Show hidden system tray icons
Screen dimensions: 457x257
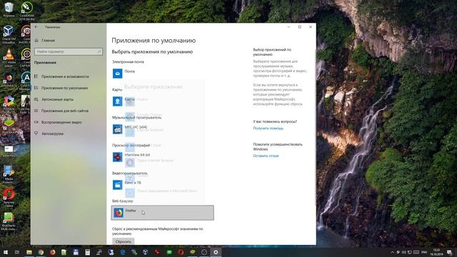pyautogui.click(x=392, y=252)
